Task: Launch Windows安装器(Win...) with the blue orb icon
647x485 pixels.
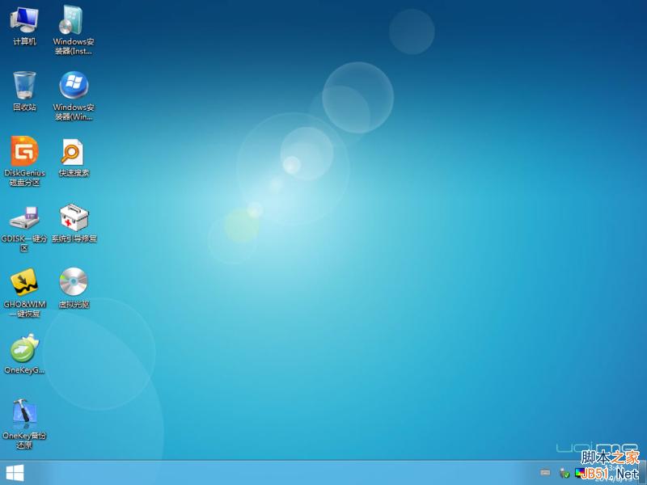Action: 74,95
